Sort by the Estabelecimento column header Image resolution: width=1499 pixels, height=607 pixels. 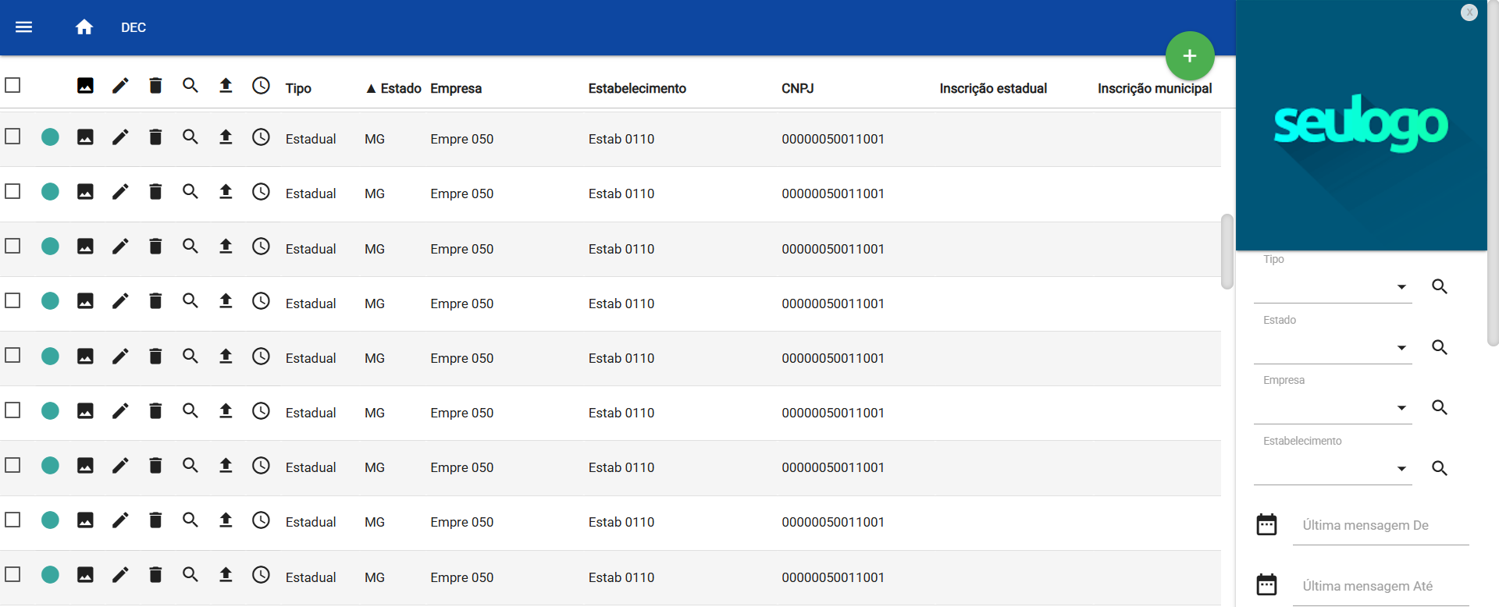point(637,88)
